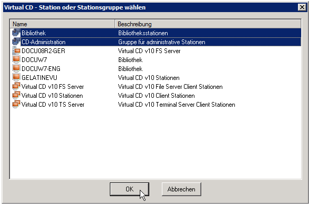Viewport: 309px width, 204px height.
Task: Choose the DOCU08R2-GER entry name
Action: click(43, 51)
